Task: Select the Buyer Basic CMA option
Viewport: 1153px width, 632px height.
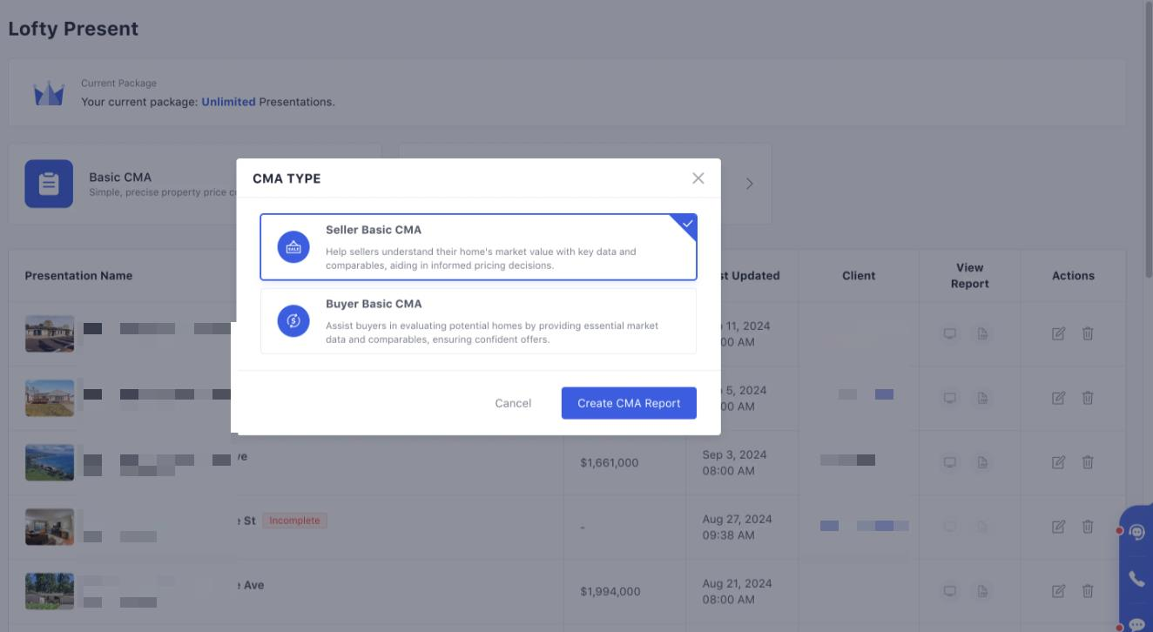Action: pyautogui.click(x=478, y=321)
